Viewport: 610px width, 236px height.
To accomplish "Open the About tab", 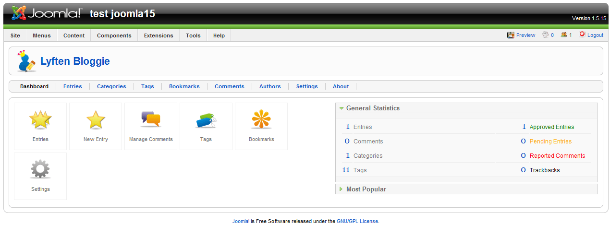I will pyautogui.click(x=341, y=86).
